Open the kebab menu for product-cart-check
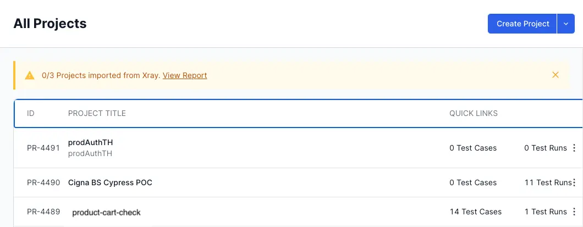 click(x=574, y=212)
